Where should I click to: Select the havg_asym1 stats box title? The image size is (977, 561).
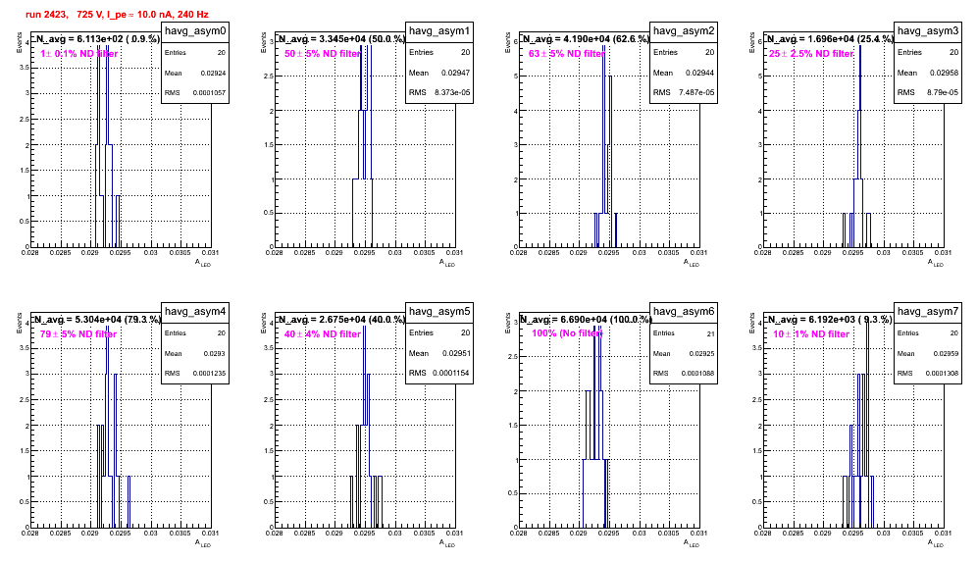[x=439, y=31]
